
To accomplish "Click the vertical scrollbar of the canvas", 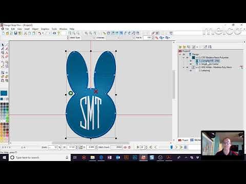I will pyautogui.click(x=174, y=84).
